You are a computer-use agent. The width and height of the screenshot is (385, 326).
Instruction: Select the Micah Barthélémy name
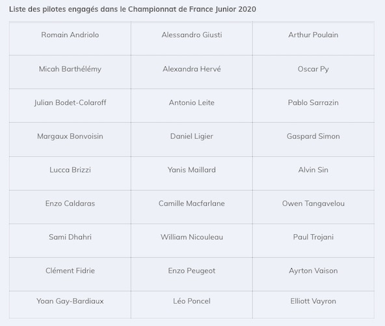pyautogui.click(x=70, y=69)
